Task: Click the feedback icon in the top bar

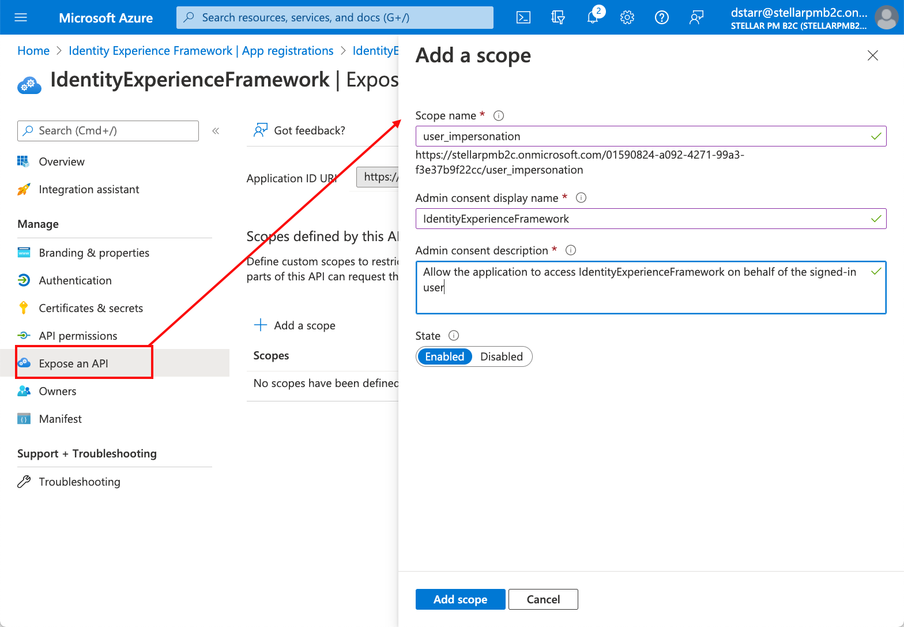Action: (696, 17)
